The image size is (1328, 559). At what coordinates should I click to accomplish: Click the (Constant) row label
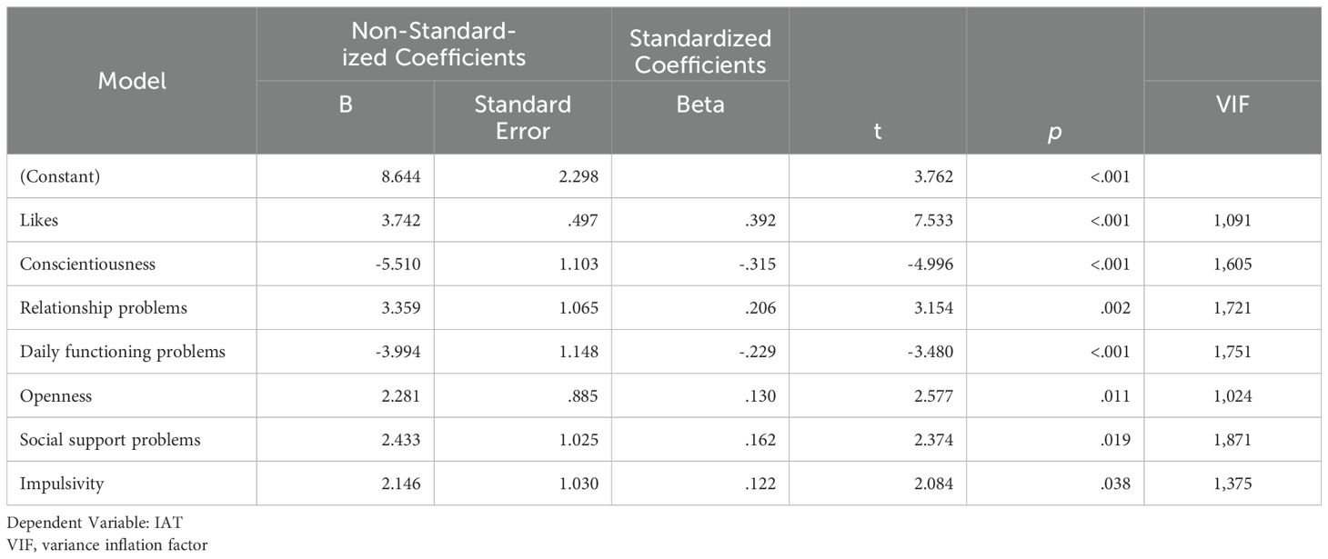[x=60, y=176]
